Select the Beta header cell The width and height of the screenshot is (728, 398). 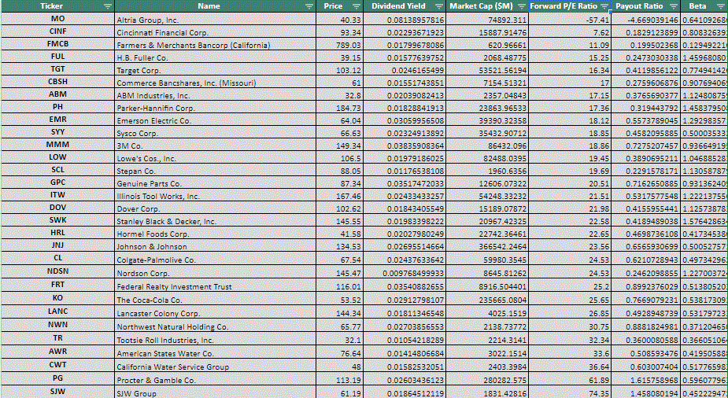(x=704, y=6)
